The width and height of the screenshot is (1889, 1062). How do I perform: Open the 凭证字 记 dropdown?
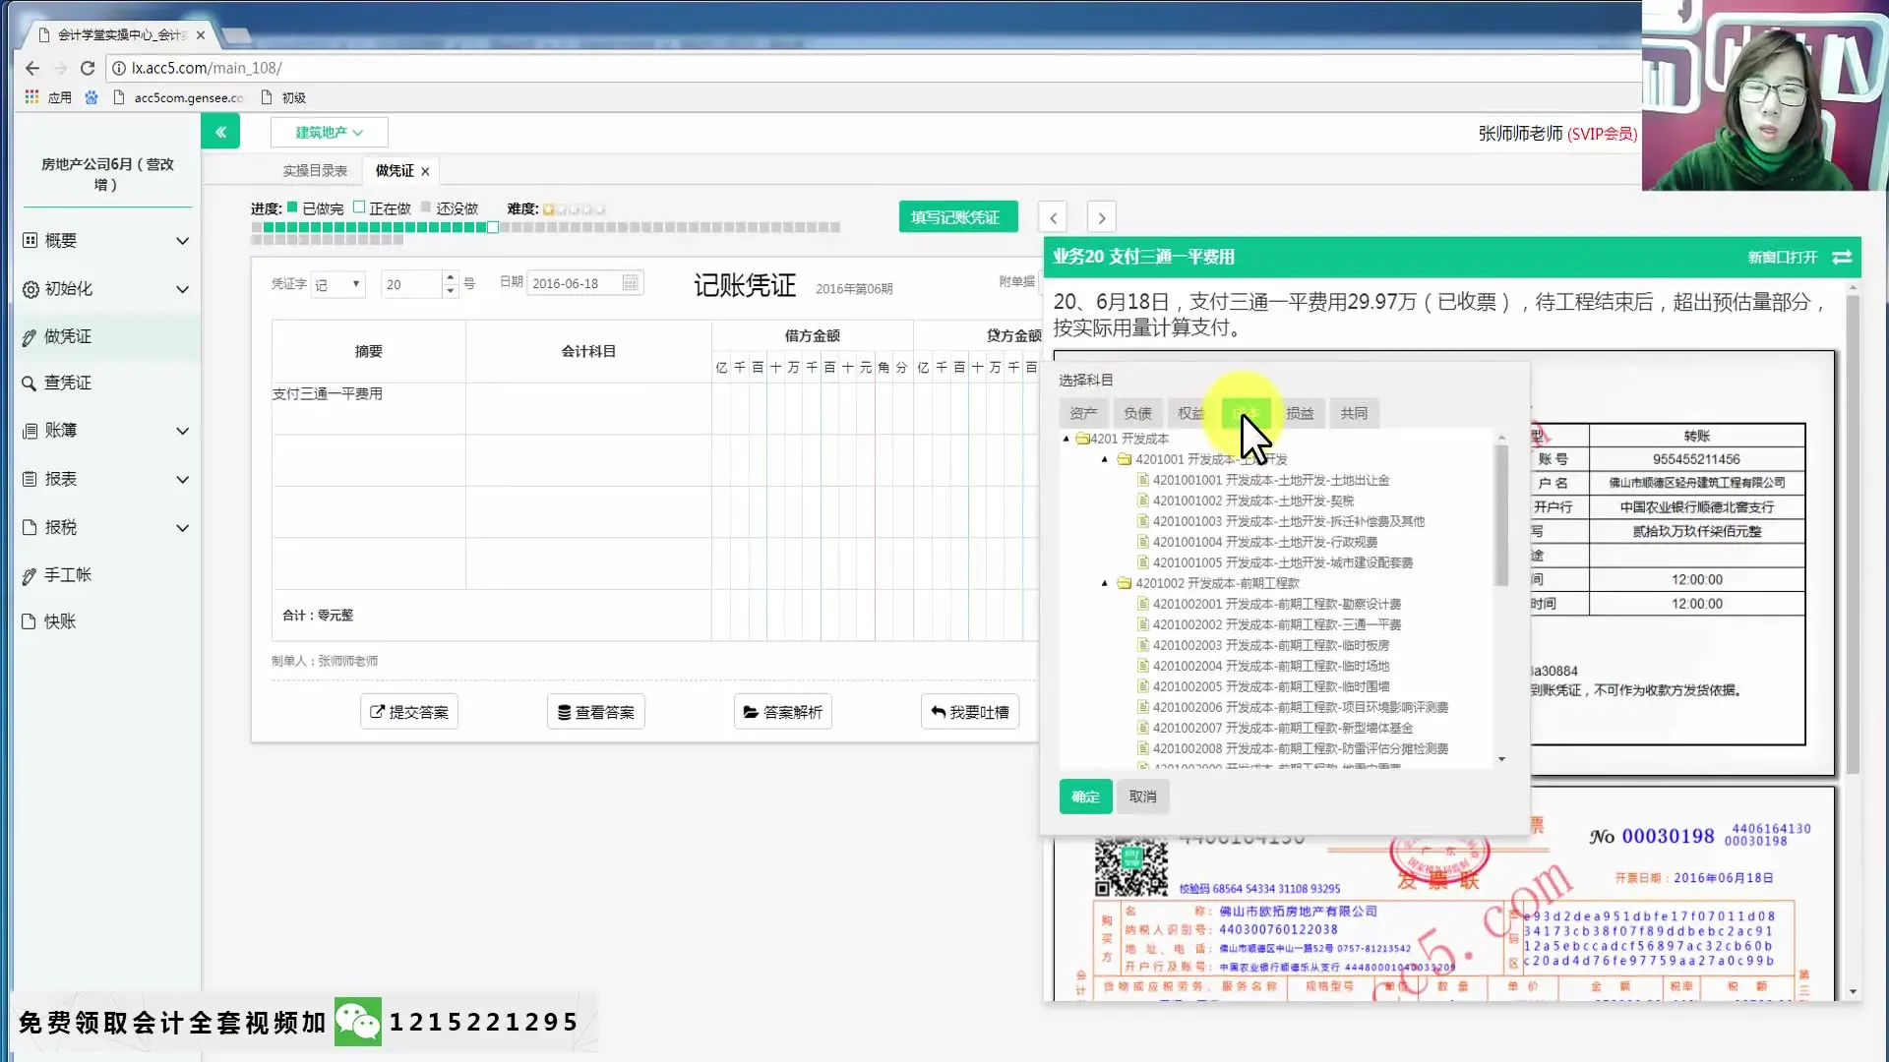(x=337, y=284)
